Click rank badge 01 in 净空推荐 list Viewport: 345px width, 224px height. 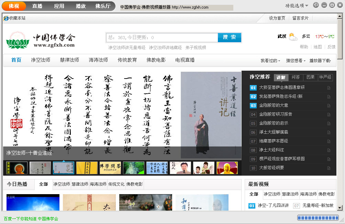coord(253,88)
